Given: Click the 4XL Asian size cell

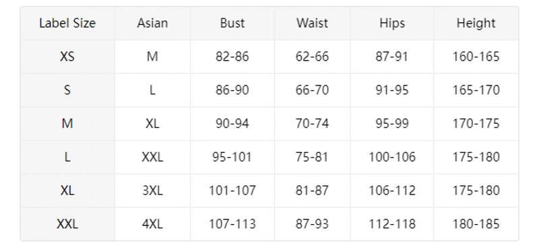Looking at the screenshot, I should (x=152, y=224).
